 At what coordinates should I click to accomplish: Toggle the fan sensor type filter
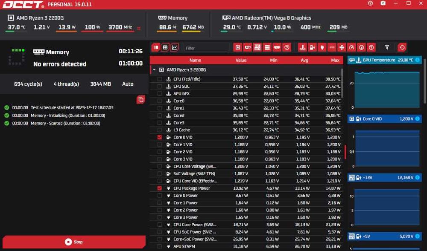click(x=342, y=47)
